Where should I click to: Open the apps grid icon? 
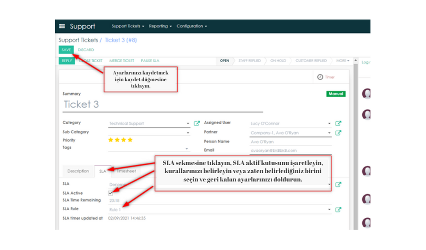tap(62, 26)
